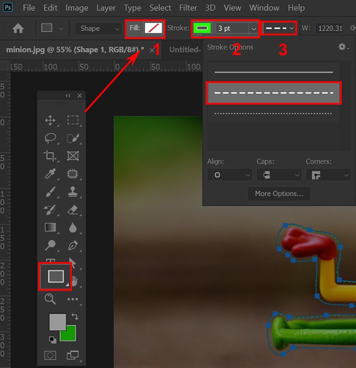
Task: Choose the dotted line stroke preset
Action: [x=273, y=114]
